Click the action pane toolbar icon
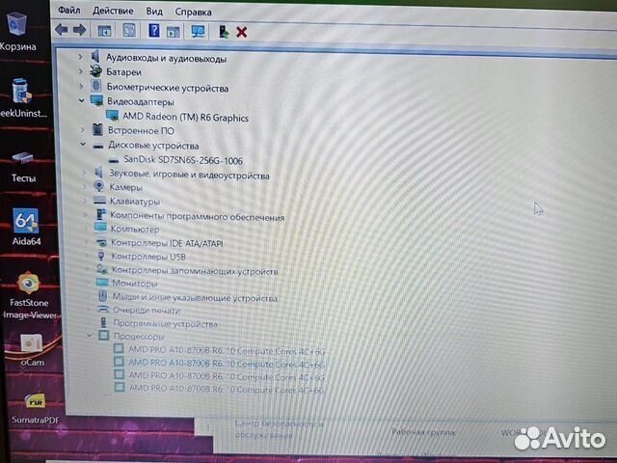The width and height of the screenshot is (617, 463). [x=174, y=32]
